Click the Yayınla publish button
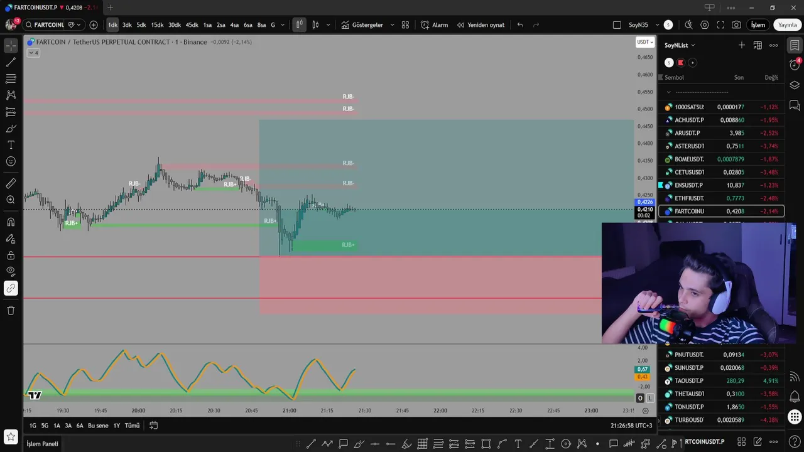The image size is (804, 452). (788, 25)
